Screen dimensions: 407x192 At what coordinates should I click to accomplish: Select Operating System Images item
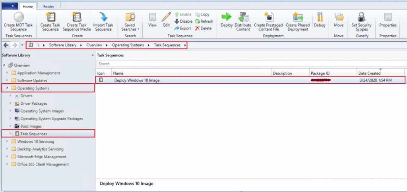point(42,111)
